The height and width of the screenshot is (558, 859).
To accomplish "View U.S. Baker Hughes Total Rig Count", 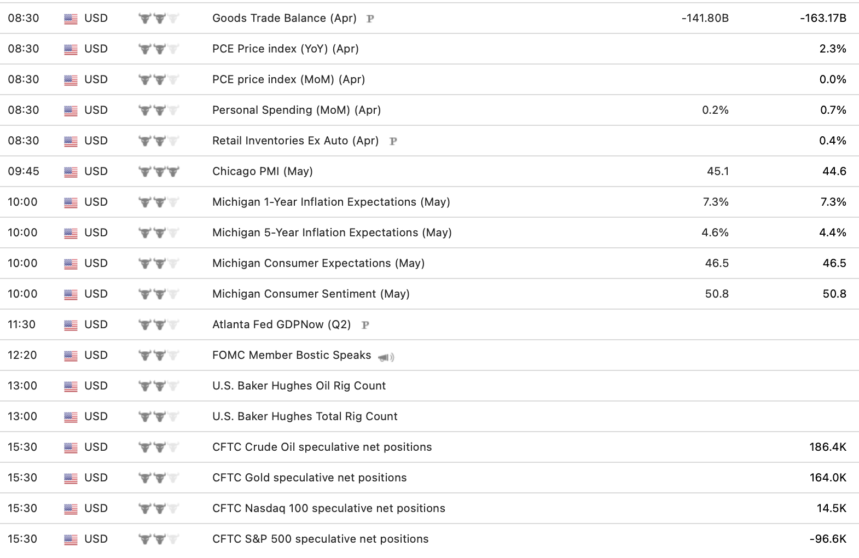I will 305,416.
